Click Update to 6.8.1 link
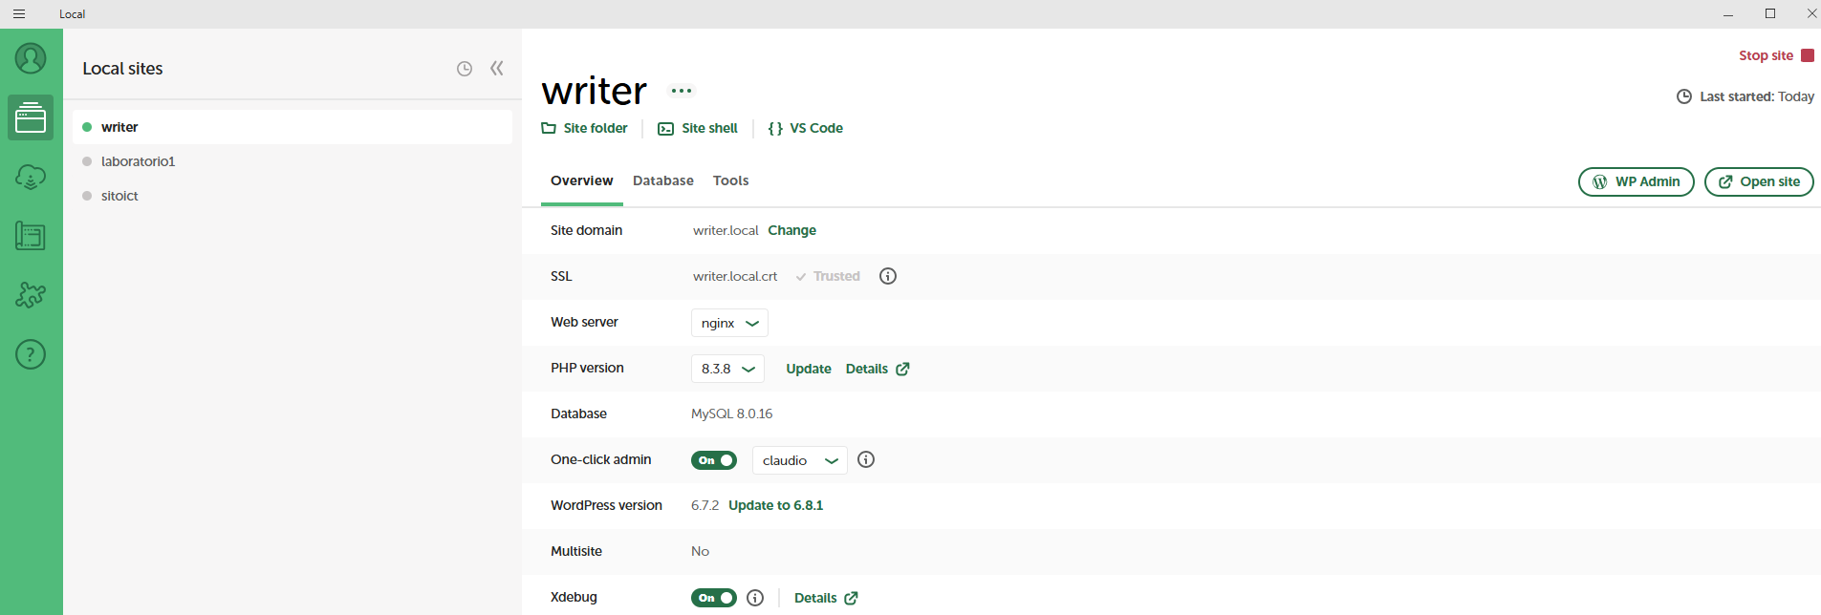Screen dimensions: 1821x615 [x=776, y=505]
